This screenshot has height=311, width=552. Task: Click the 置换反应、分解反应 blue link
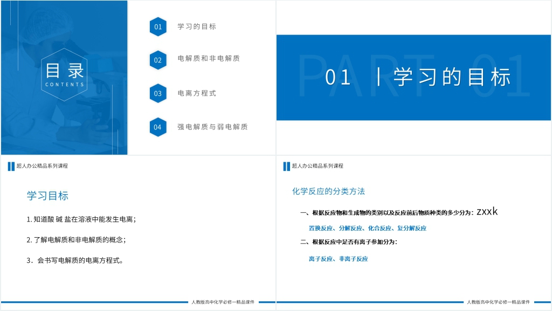tap(367, 228)
